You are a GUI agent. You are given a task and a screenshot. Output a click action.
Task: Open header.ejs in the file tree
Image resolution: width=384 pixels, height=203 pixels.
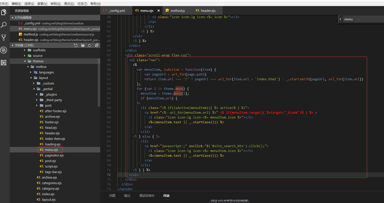pyautogui.click(x=52, y=133)
